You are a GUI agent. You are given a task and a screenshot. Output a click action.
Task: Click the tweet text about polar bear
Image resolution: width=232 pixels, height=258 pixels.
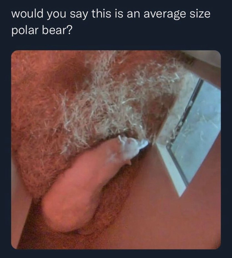tap(111, 22)
